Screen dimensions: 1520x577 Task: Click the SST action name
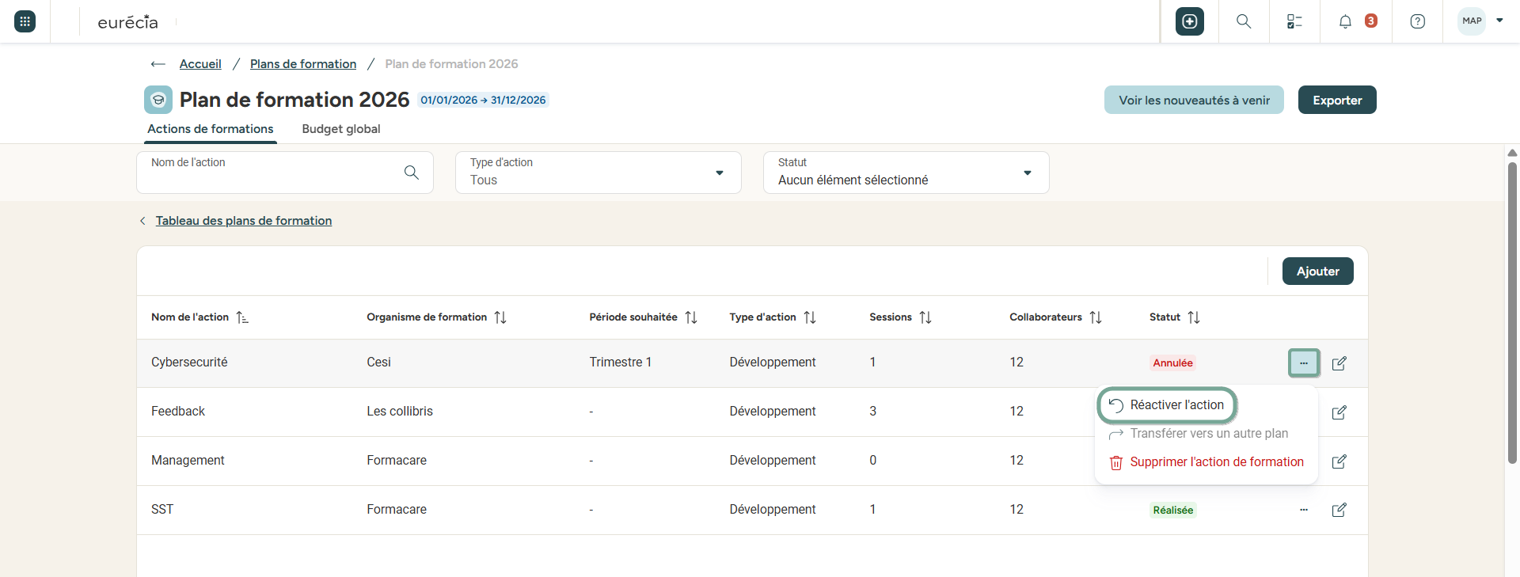click(162, 510)
